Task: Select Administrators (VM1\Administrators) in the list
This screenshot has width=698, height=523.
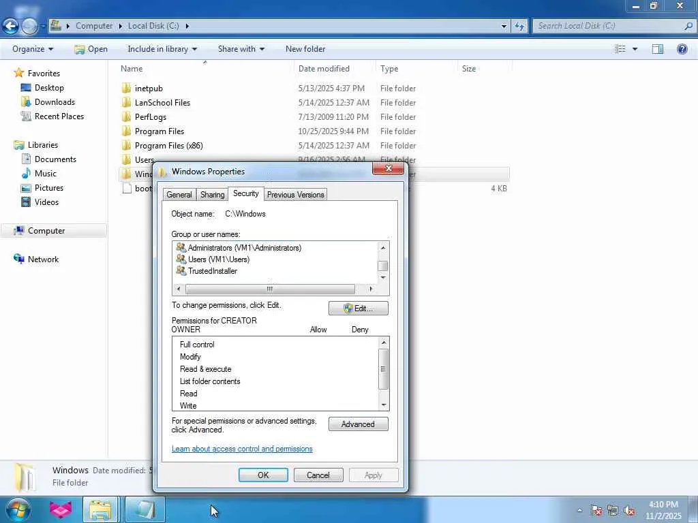Action: click(x=245, y=248)
